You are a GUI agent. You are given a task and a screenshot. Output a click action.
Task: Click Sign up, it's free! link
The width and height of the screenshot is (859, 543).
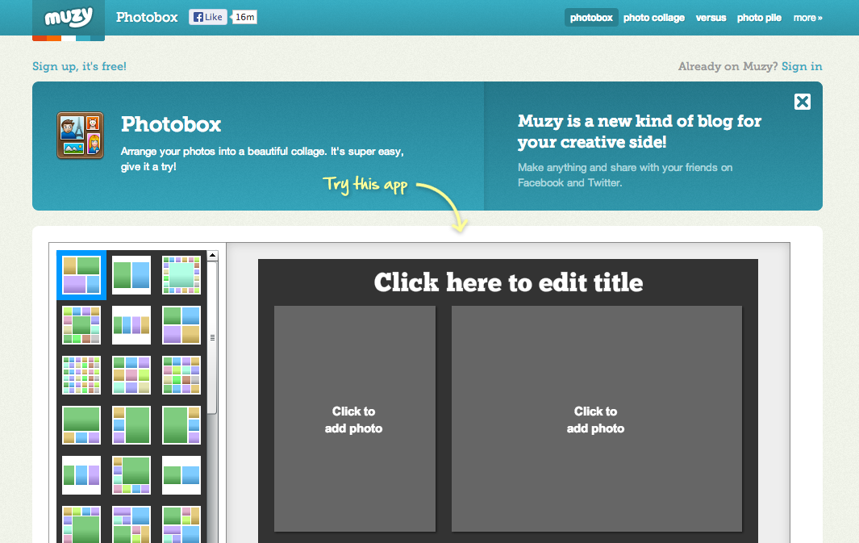pyautogui.click(x=79, y=66)
